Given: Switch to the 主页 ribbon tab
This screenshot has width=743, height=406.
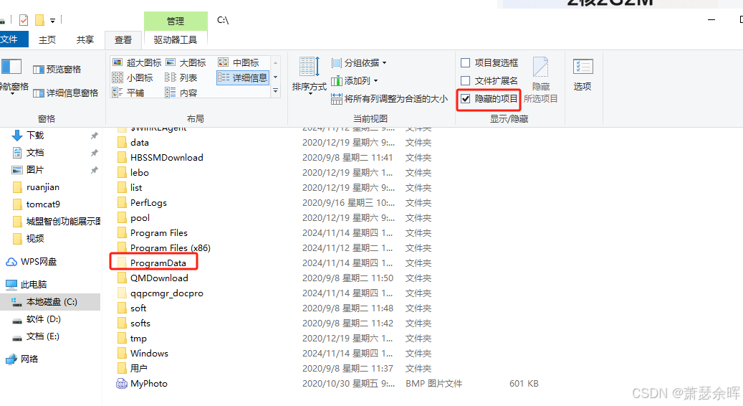Looking at the screenshot, I should tap(47, 40).
